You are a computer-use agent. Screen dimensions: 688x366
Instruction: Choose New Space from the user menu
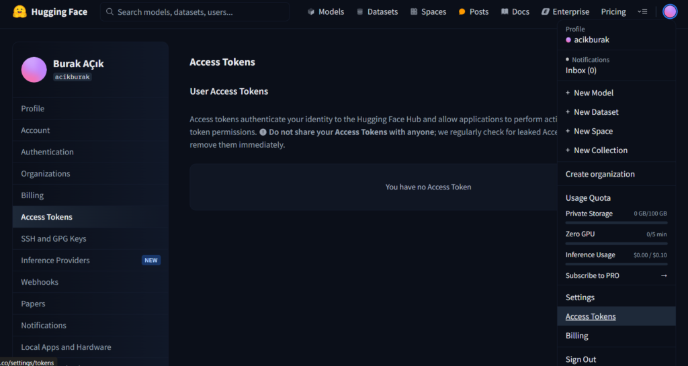pos(616,131)
